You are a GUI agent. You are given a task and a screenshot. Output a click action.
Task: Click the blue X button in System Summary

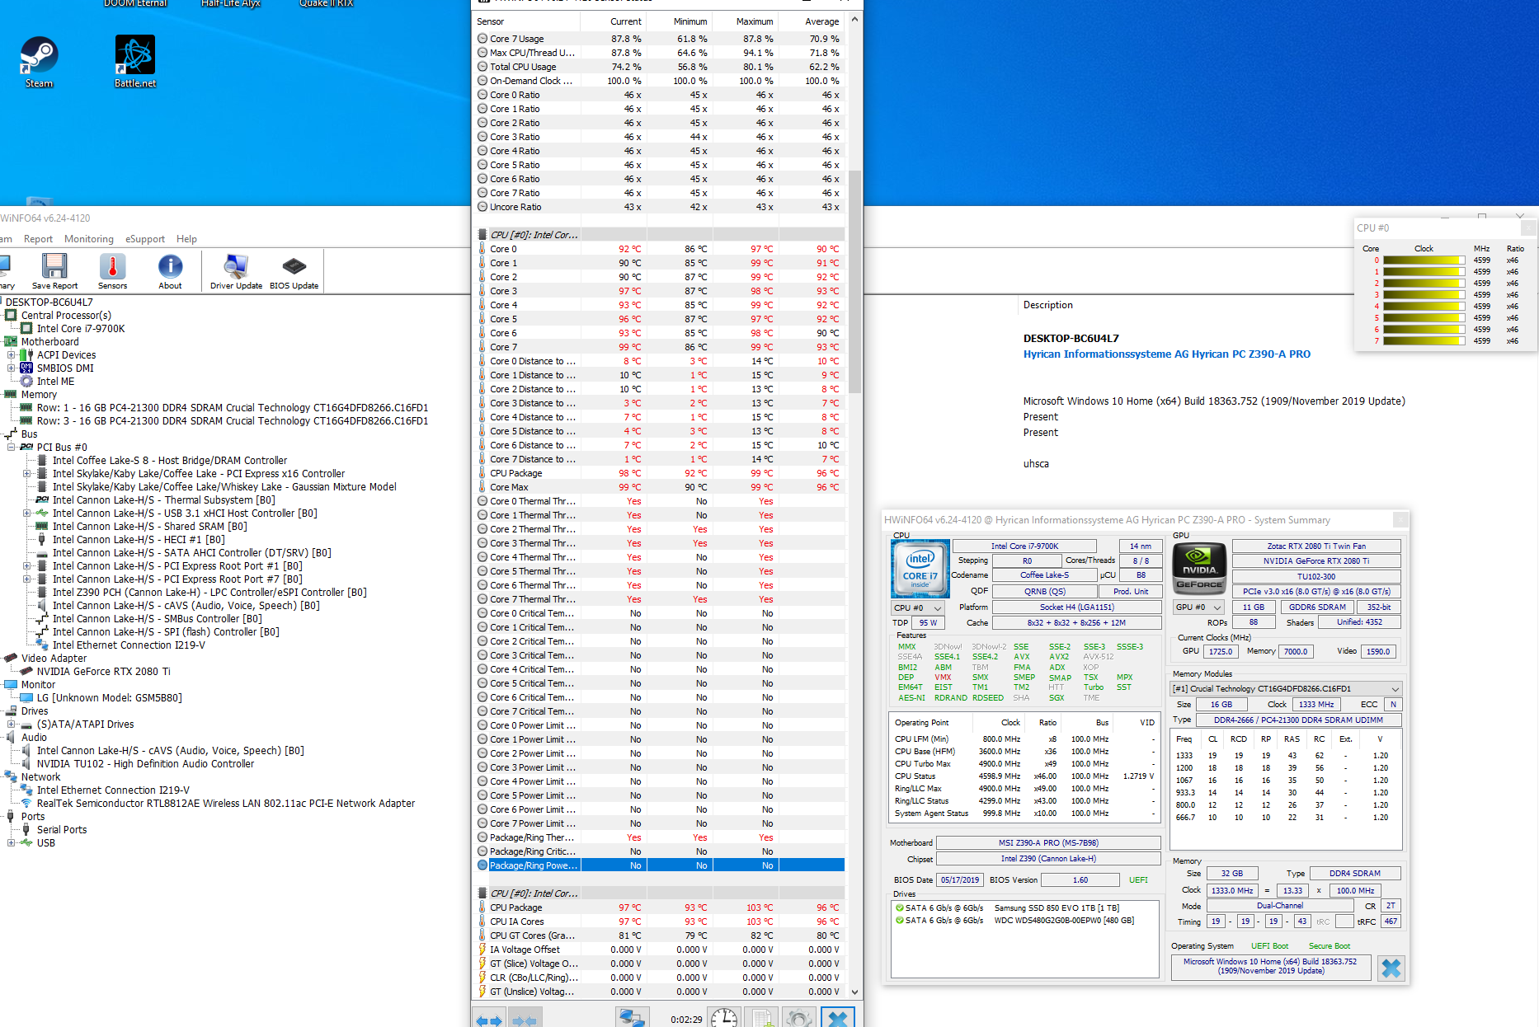point(1391,968)
